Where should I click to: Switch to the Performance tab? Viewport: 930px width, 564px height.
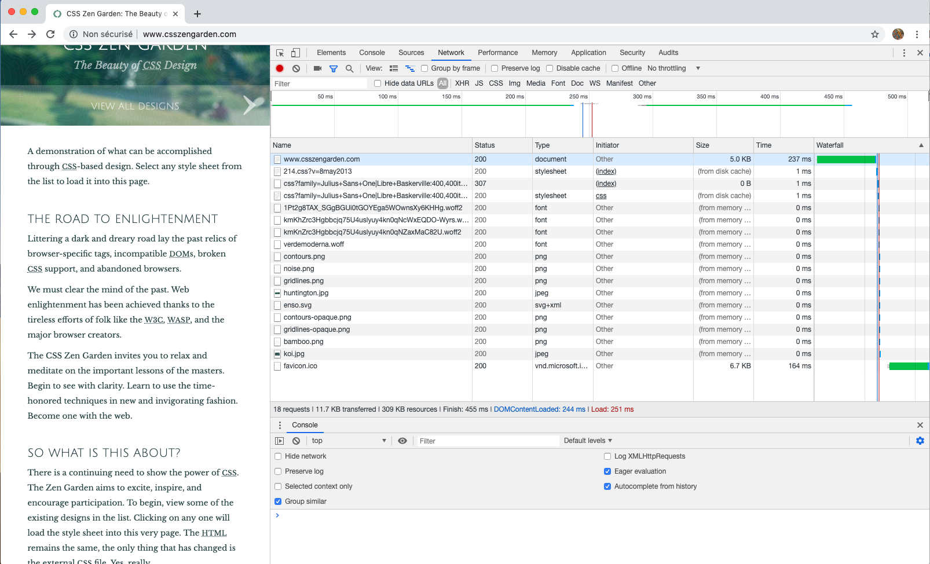497,53
